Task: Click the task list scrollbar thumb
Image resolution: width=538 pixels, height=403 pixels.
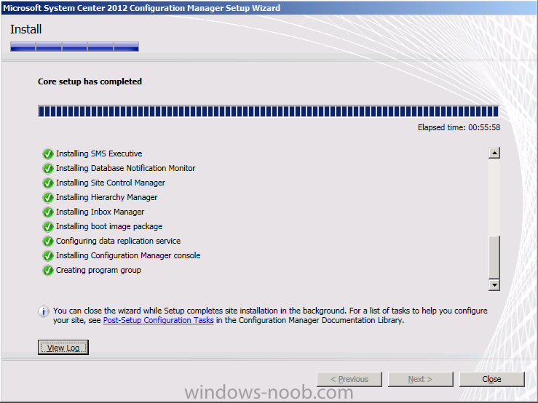Action: point(494,257)
